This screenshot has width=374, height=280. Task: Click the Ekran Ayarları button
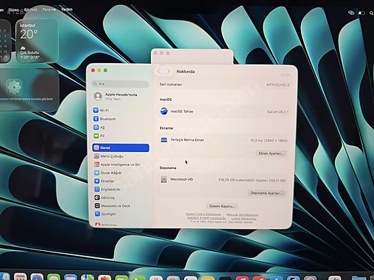[x=271, y=153]
